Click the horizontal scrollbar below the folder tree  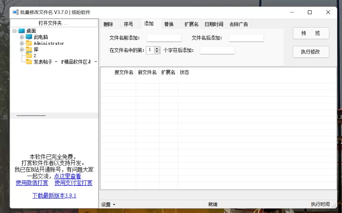(31, 116)
